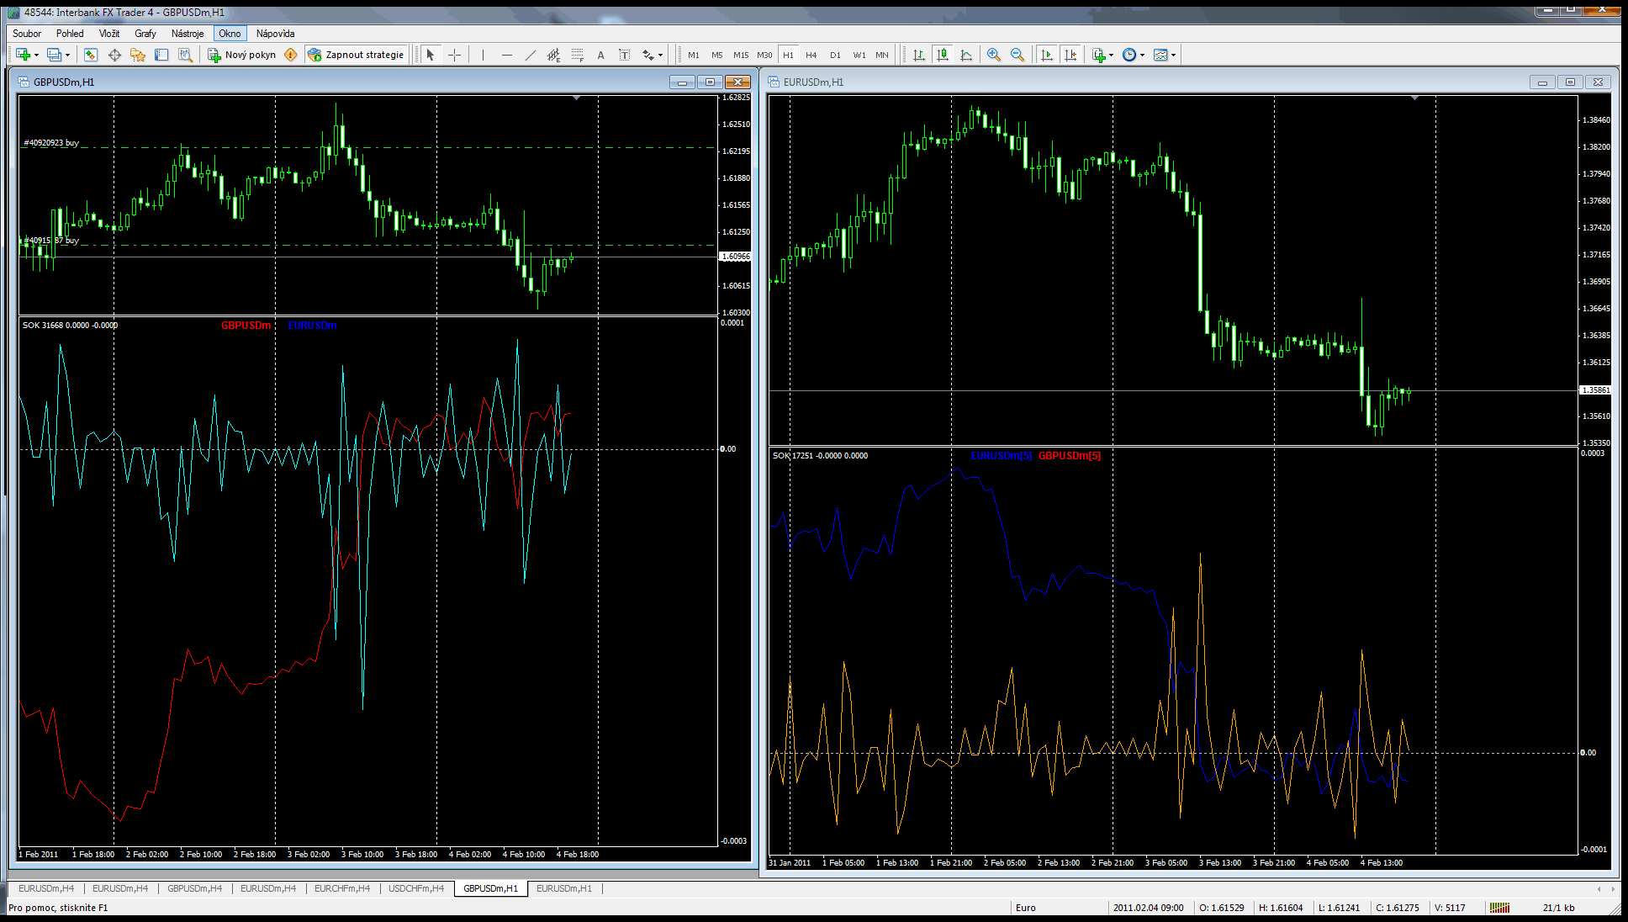Open the Market Watch panel icon
The width and height of the screenshot is (1628, 922).
click(91, 55)
